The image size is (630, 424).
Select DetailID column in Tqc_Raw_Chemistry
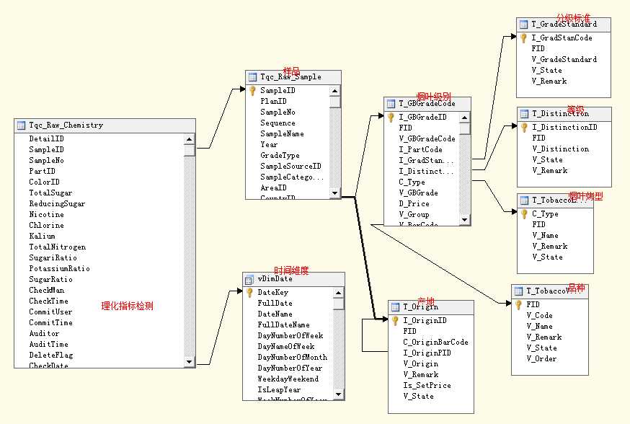coord(99,139)
